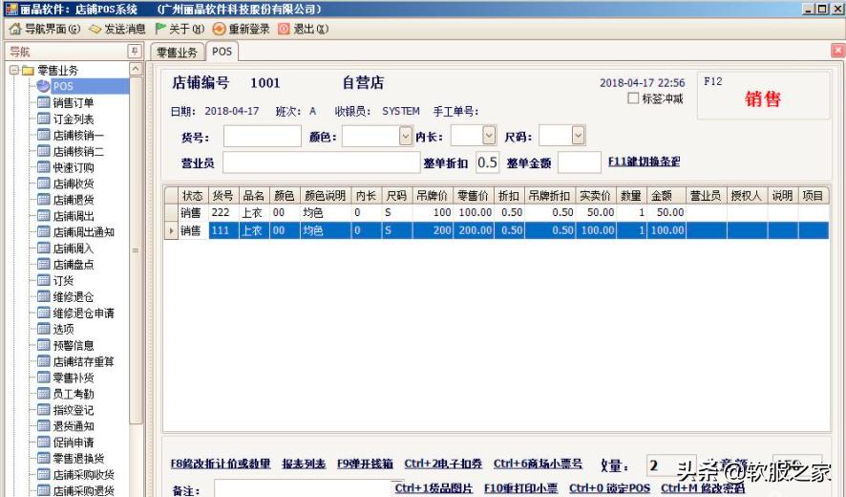The image size is (846, 497).
Task: Open 店铺采购收货 in navigation tree
Action: [x=84, y=475]
